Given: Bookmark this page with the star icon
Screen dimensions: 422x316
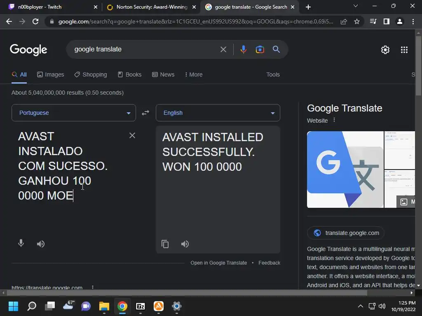Looking at the screenshot, I should pos(356,21).
